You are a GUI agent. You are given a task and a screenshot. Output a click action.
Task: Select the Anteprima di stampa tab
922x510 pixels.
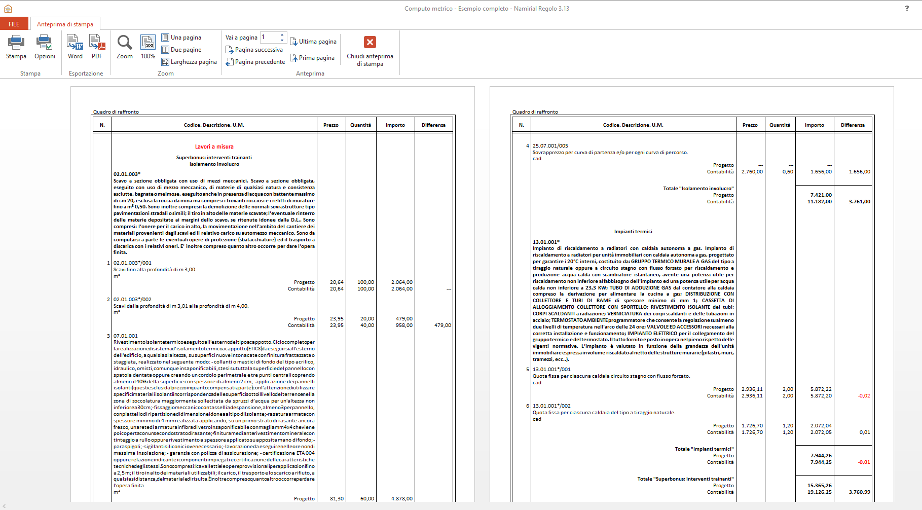click(65, 24)
